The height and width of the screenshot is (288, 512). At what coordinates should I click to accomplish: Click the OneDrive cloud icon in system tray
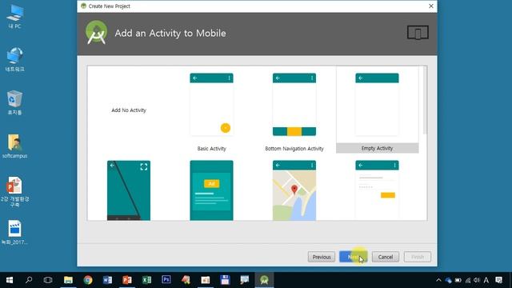tap(448, 280)
